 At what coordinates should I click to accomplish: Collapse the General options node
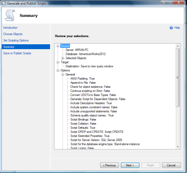tap(63, 75)
